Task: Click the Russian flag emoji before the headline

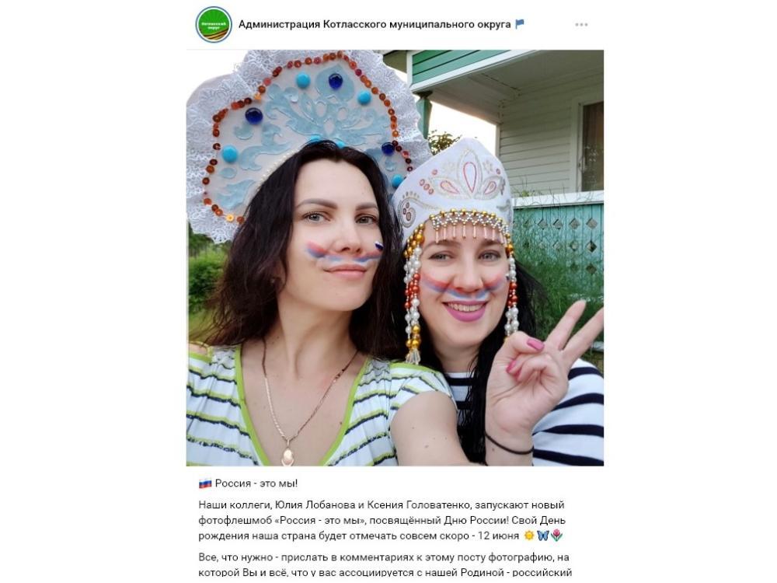Action: pyautogui.click(x=204, y=484)
